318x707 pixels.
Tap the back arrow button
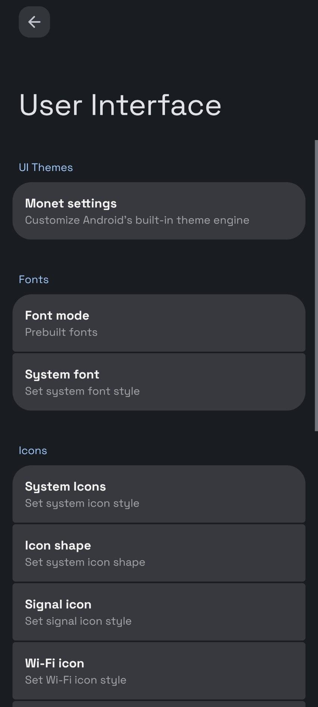34,22
